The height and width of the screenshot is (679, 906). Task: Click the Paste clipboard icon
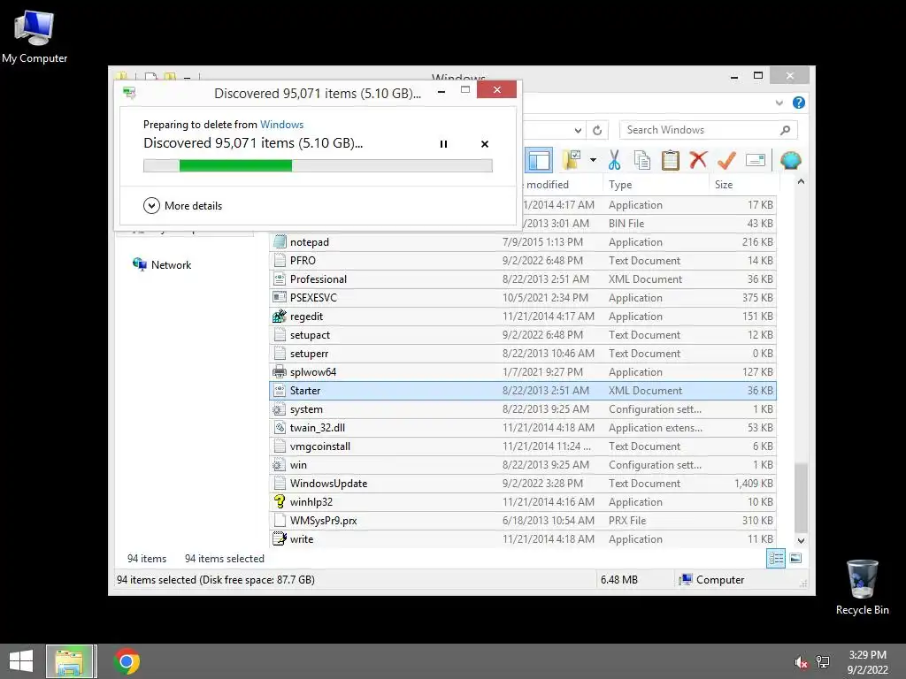671,160
